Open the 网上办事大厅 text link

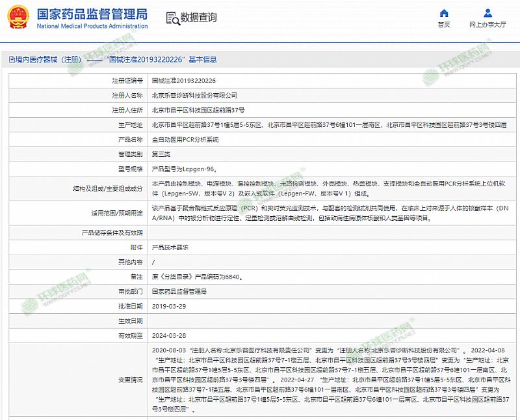(x=487, y=25)
